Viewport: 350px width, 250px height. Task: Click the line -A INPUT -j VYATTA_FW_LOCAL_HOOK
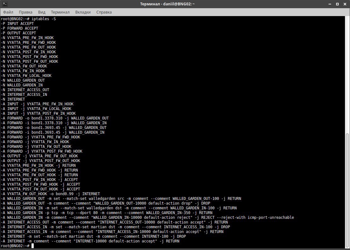pyautogui.click(x=36, y=109)
